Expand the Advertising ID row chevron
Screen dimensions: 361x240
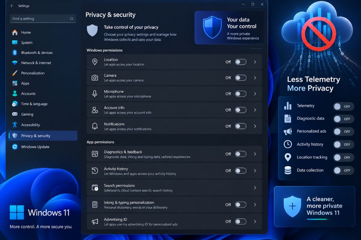(x=255, y=221)
